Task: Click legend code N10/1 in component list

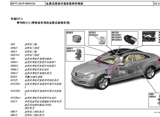Action: click(x=14, y=102)
